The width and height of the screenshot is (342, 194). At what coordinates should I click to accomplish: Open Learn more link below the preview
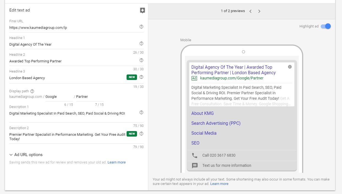pyautogui.click(x=219, y=184)
